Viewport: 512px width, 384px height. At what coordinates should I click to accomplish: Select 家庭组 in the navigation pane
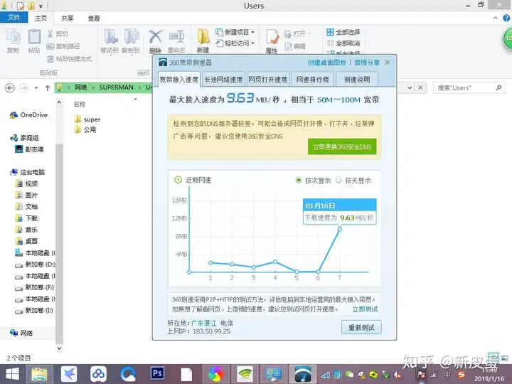(x=24, y=138)
